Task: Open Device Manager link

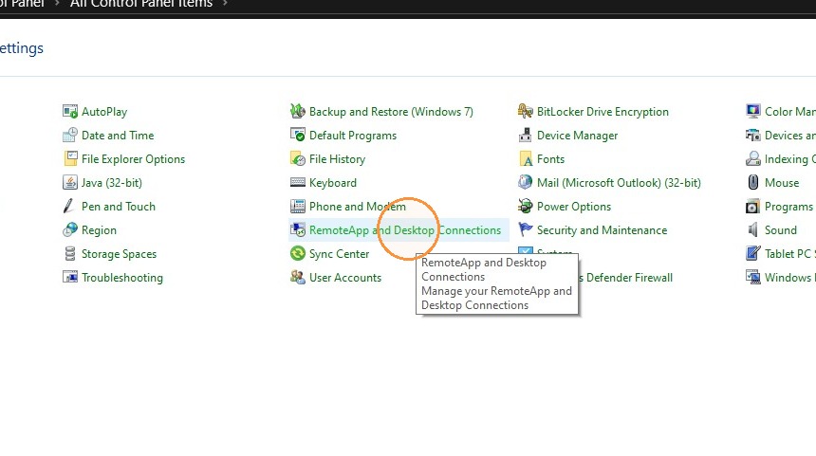Action: [577, 136]
